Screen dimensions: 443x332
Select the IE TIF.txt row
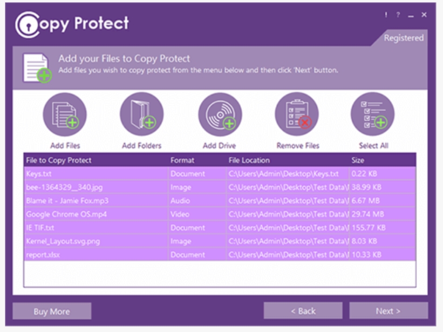coord(220,228)
